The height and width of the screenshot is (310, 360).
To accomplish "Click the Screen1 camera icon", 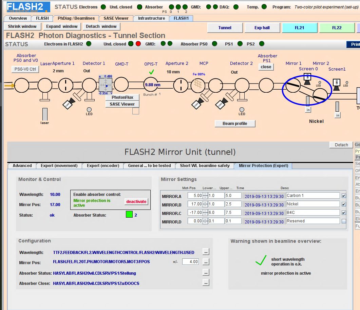I will [x=336, y=85].
